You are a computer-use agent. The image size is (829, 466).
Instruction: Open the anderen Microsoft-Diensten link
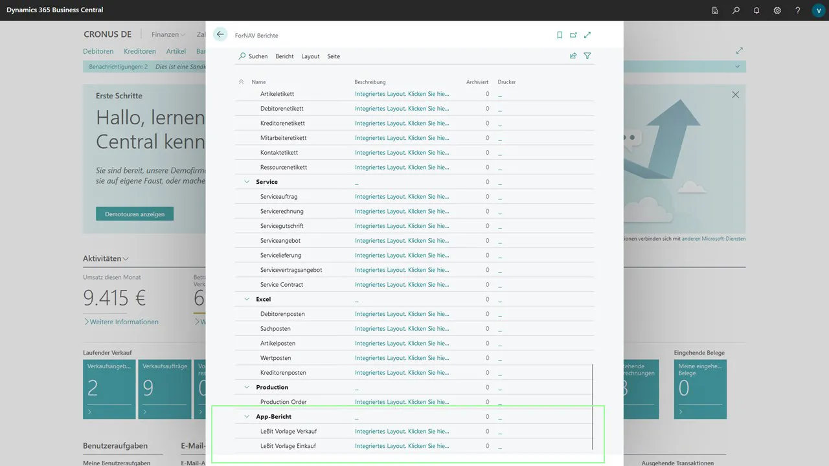[714, 239]
